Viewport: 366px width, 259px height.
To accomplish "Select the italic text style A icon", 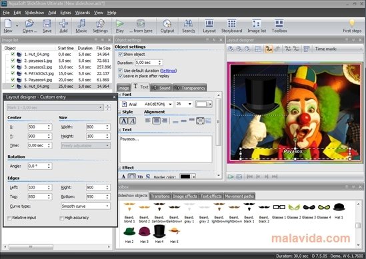I will tap(132, 121).
